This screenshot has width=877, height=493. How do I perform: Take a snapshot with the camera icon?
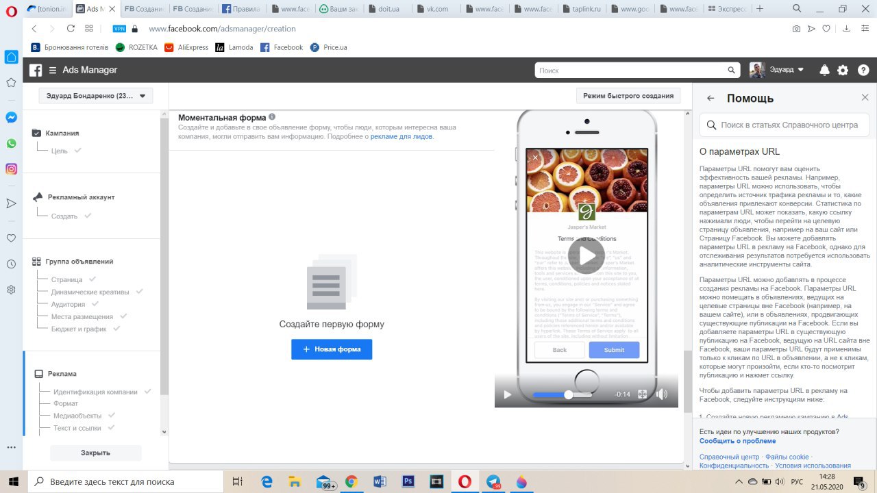[x=796, y=29]
